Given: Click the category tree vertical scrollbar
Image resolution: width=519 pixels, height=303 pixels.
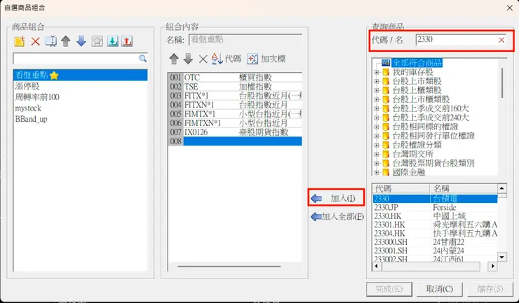Looking at the screenshot, I should coord(502,83).
